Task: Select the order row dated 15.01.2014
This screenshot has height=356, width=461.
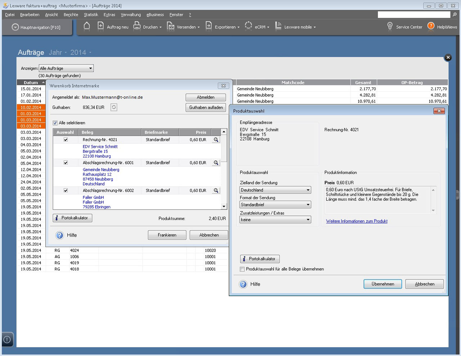Action: coord(31,89)
